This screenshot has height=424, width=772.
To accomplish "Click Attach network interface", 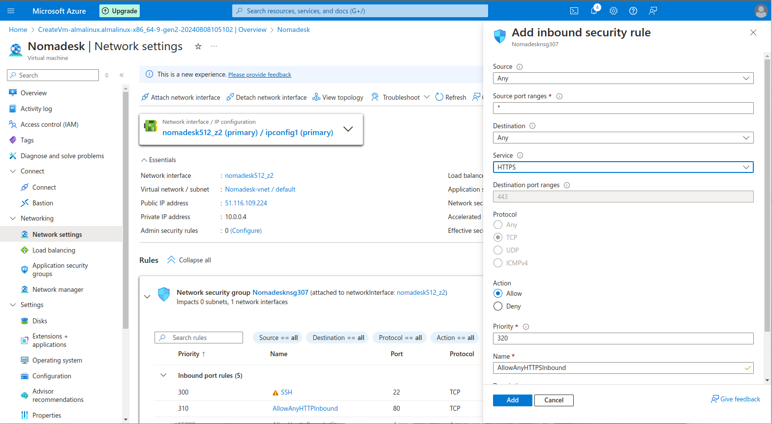I will pos(181,97).
